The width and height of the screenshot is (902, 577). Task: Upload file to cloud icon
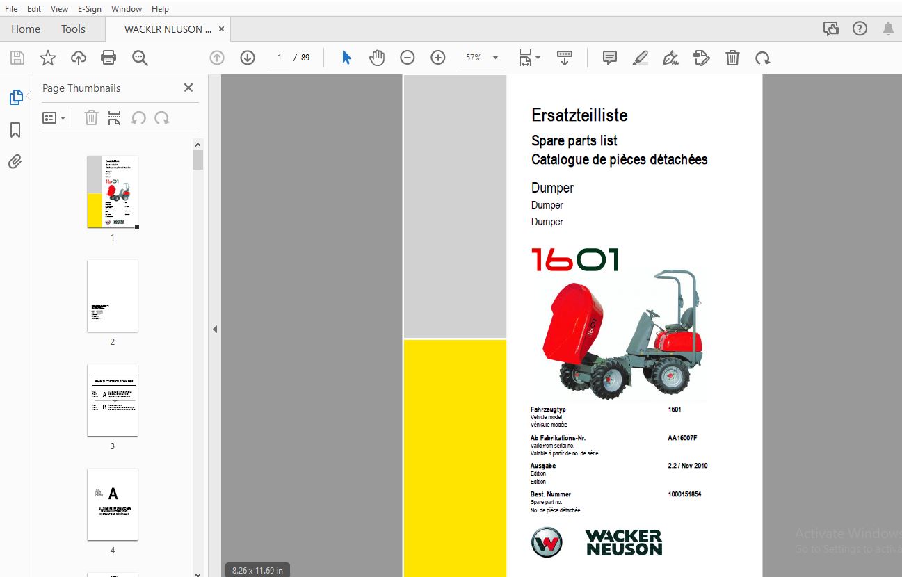[x=79, y=58]
